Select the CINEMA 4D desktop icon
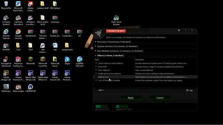223x125 pixels. pos(30,88)
